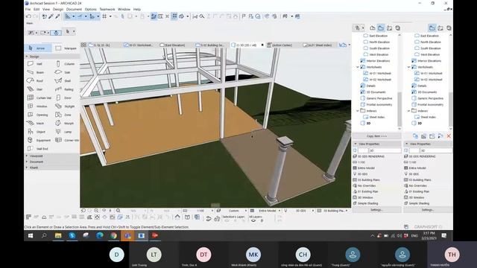Select the Beam tool
Screen dimensions: 477x268
[36, 72]
